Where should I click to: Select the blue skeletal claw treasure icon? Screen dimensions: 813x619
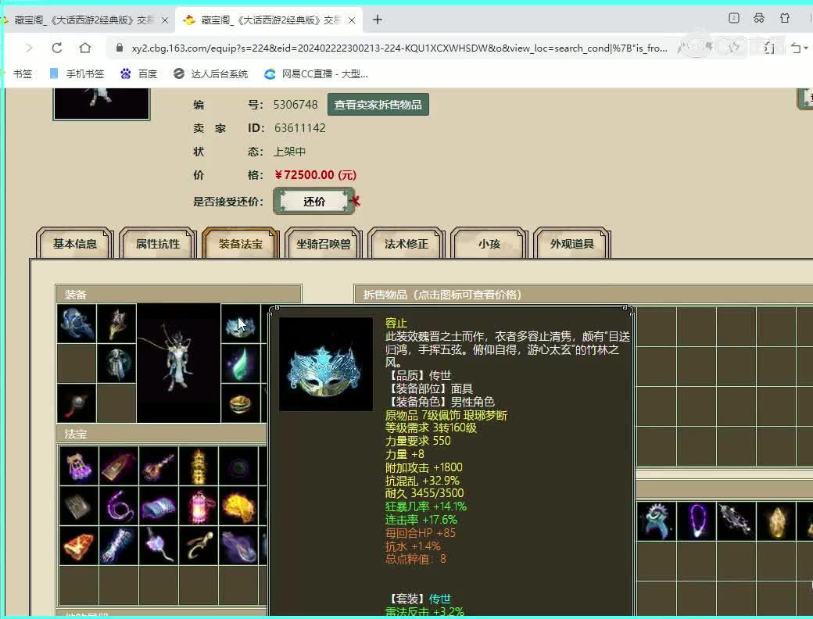pyautogui.click(x=119, y=546)
